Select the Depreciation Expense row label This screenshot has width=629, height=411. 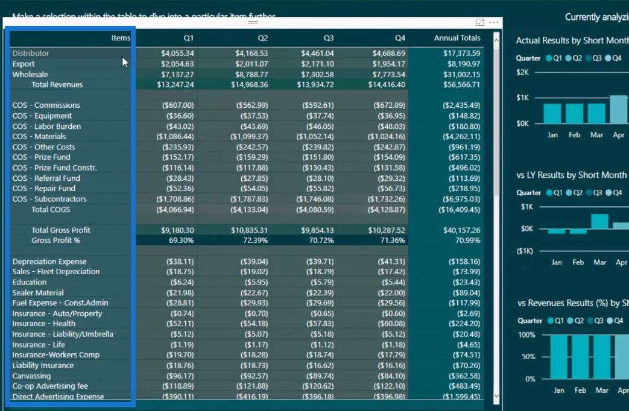coord(49,262)
